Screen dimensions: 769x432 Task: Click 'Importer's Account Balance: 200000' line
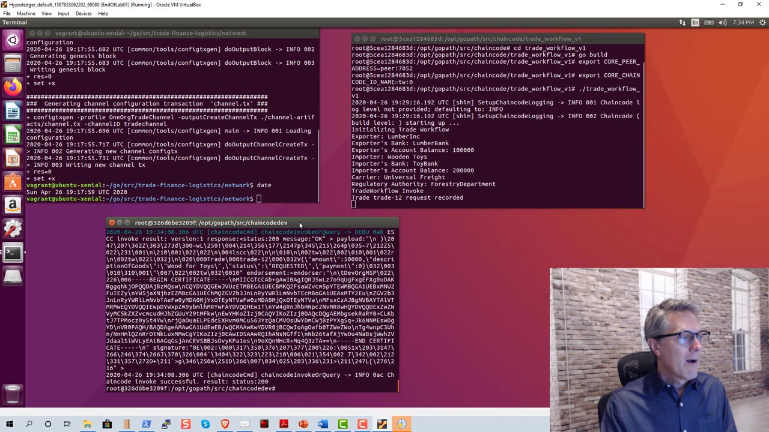click(x=413, y=170)
